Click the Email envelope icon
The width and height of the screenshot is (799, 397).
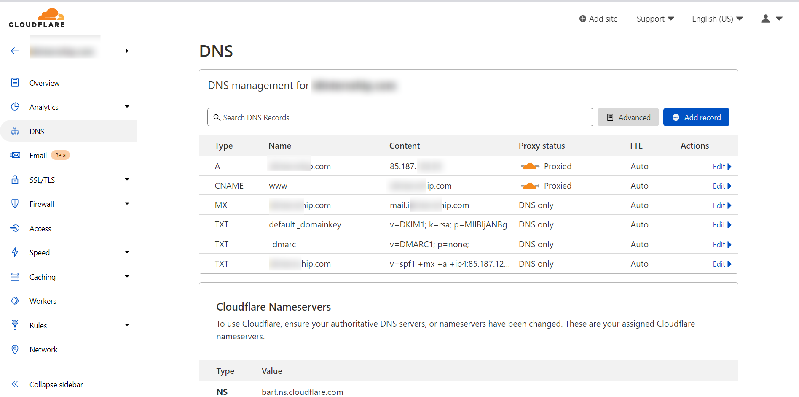pos(15,155)
